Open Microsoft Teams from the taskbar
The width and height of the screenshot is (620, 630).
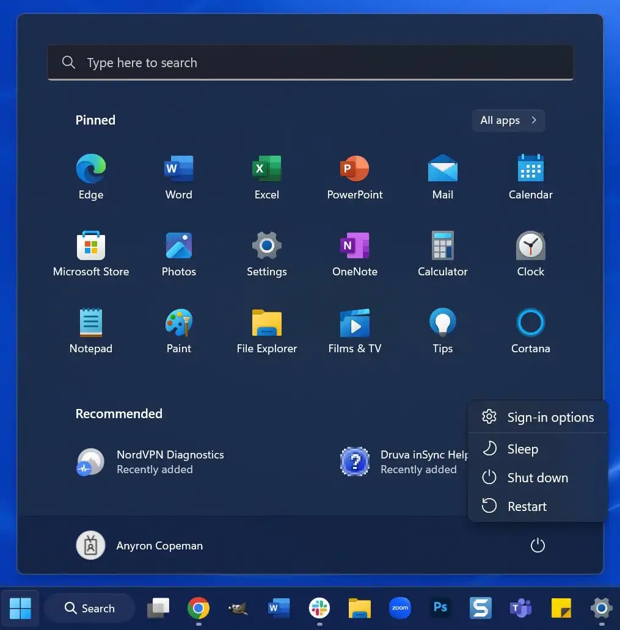(520, 608)
